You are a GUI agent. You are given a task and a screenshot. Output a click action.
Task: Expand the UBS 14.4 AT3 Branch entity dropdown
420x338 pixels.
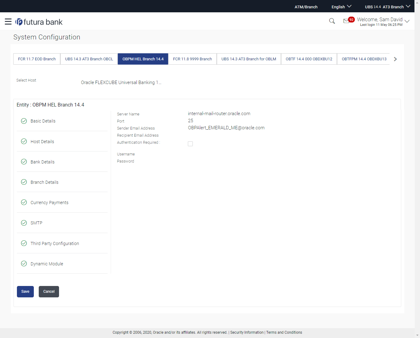[x=387, y=7]
